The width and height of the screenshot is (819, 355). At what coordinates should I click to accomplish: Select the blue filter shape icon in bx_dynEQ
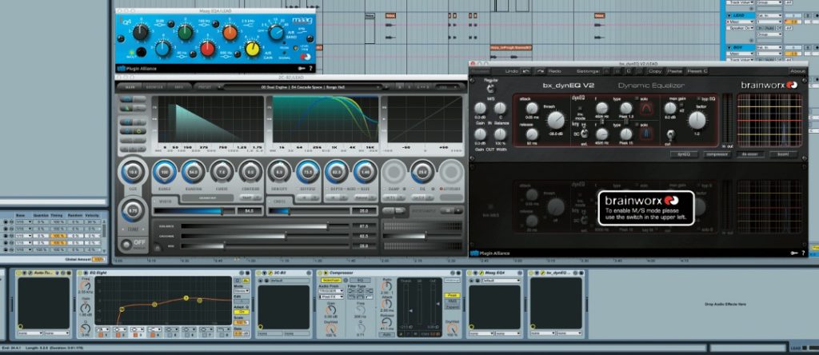pos(647,133)
